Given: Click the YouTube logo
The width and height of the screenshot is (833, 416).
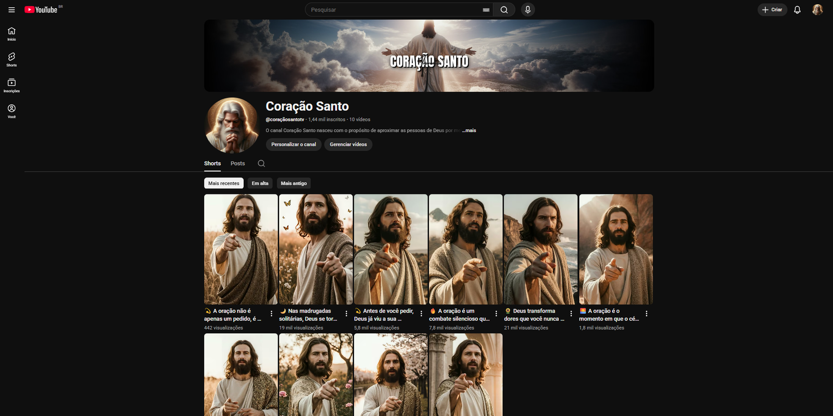Looking at the screenshot, I should [42, 10].
